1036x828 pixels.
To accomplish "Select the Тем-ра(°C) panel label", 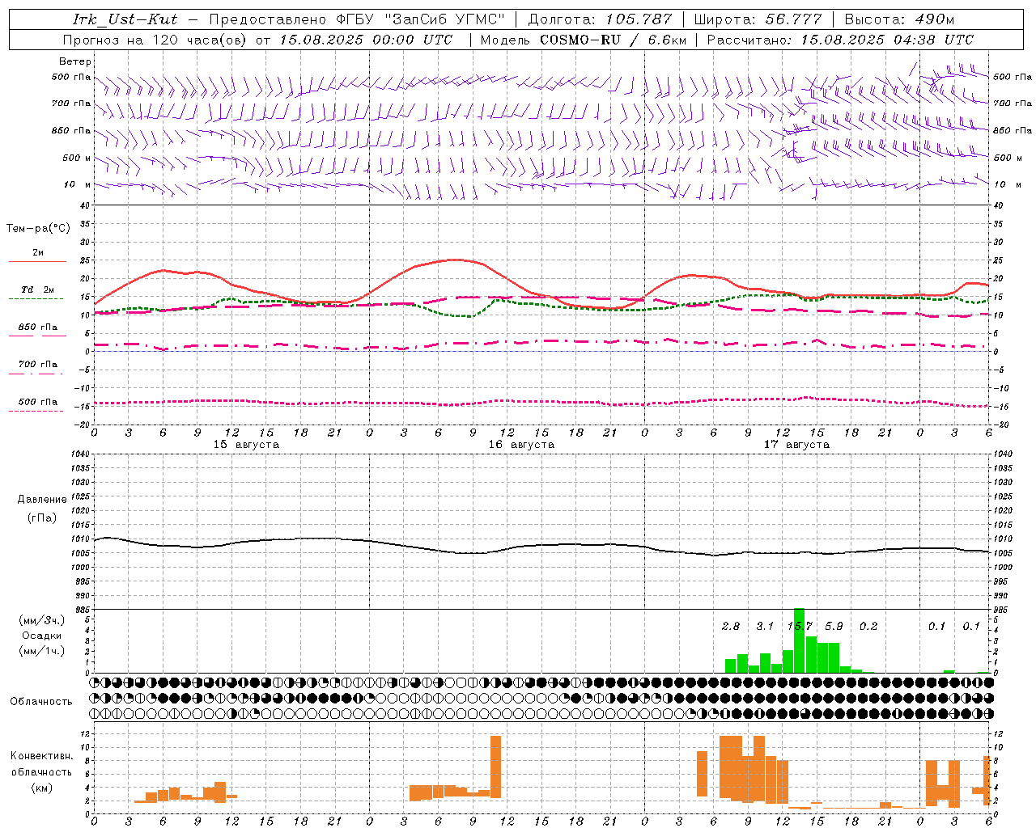I will coord(38,229).
